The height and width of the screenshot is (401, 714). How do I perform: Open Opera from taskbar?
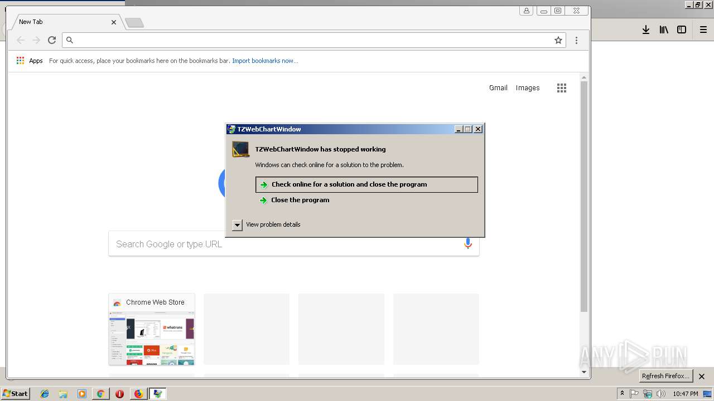coord(119,394)
